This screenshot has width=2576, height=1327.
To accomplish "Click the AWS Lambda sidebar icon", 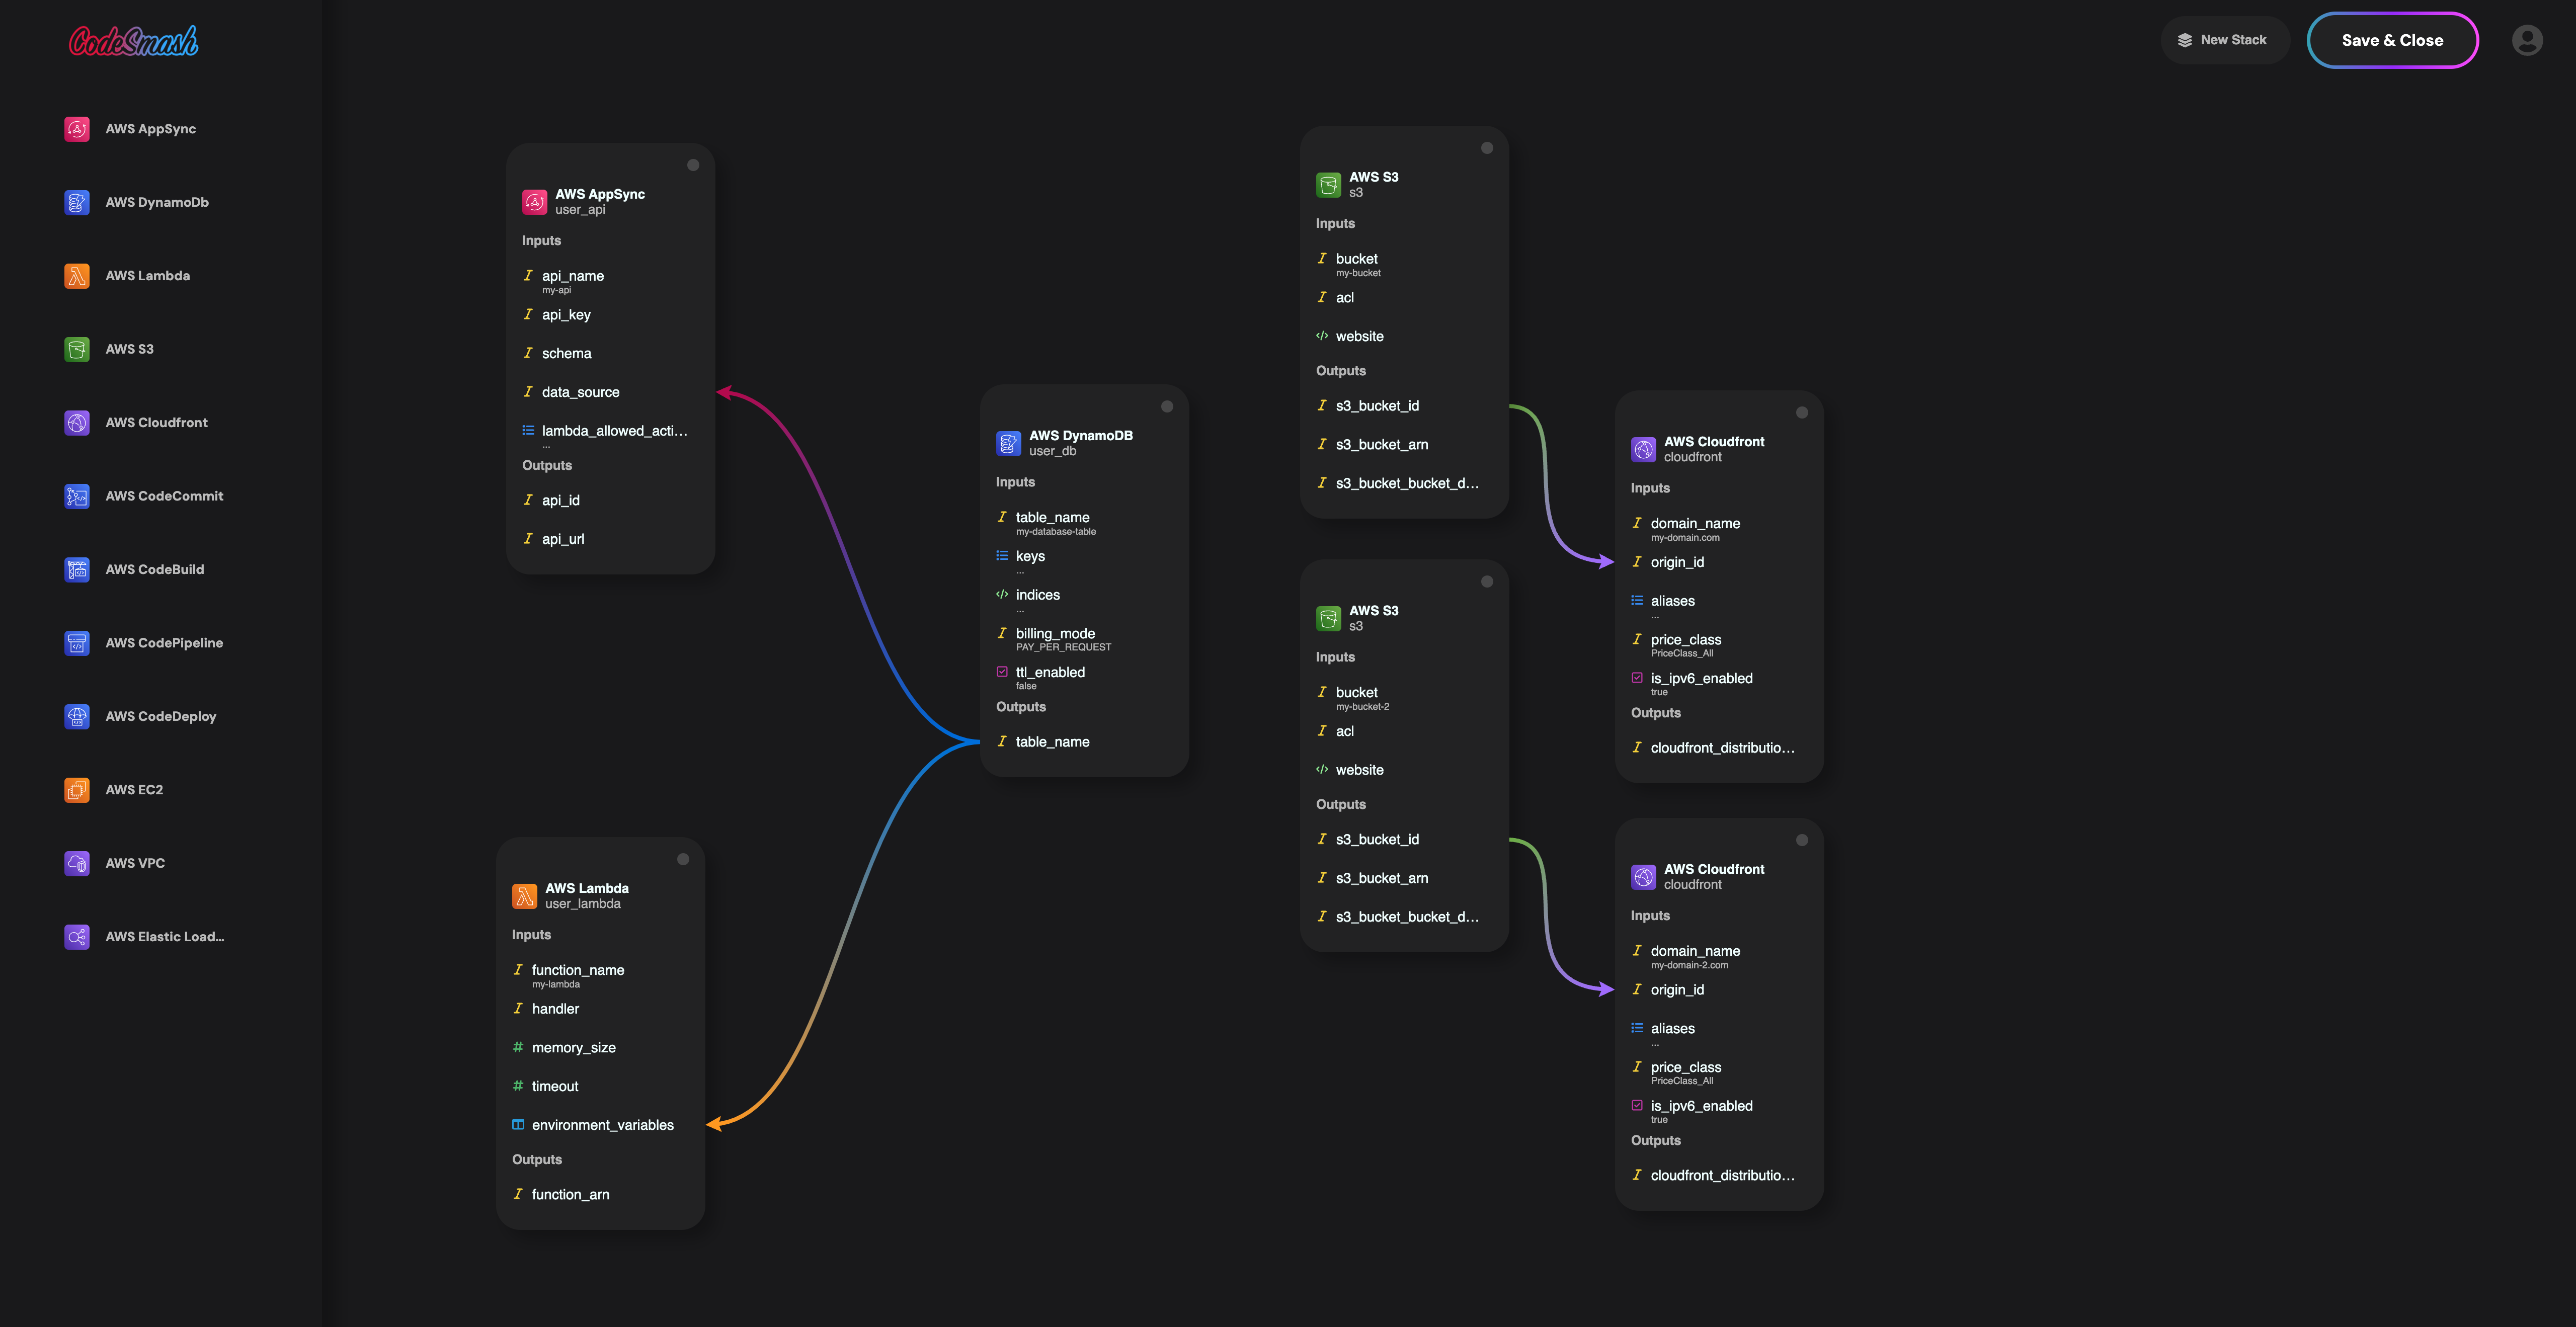I will pyautogui.click(x=77, y=276).
